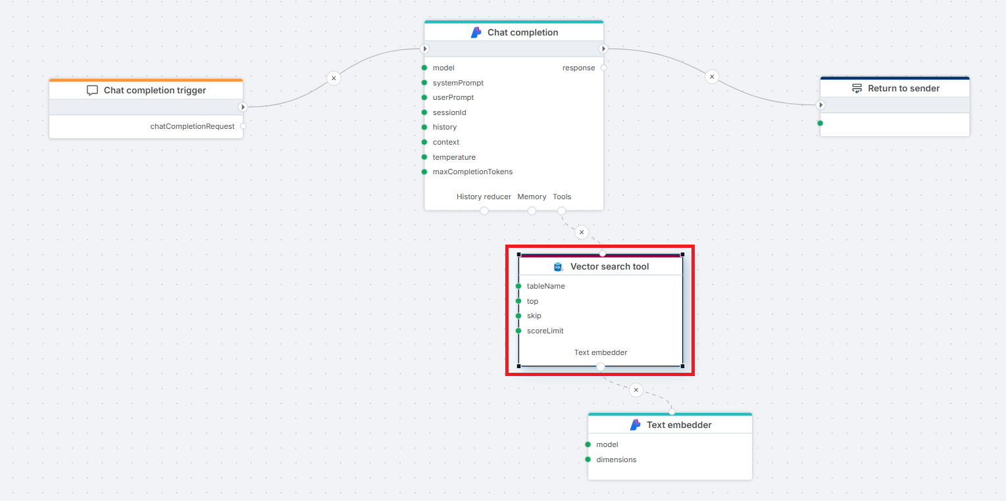
Task: Click the Return to sender input arrow port
Action: (820, 105)
